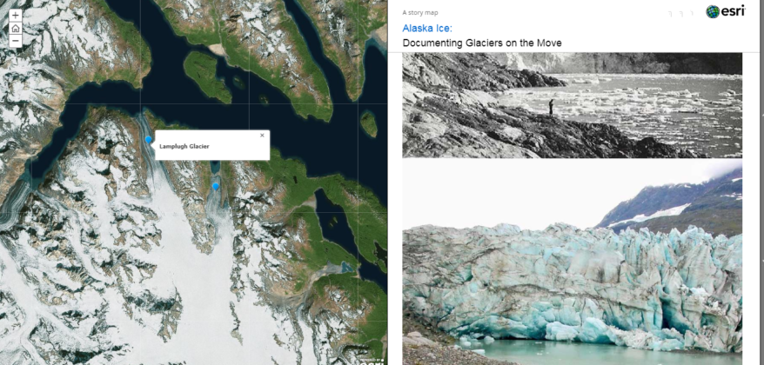Click the second faint share icon
This screenshot has width=764, height=365.
tap(681, 13)
